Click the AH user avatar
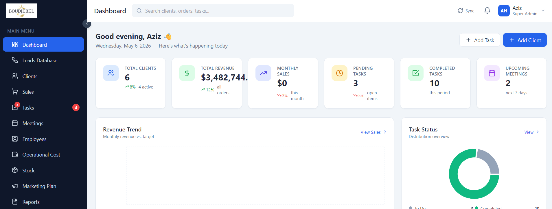552x209 pixels. (x=504, y=11)
